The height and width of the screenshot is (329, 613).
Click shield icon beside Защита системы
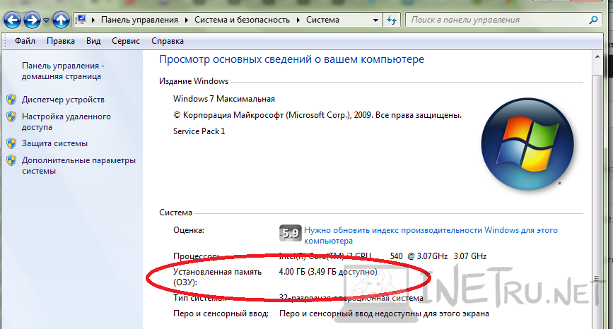tap(11, 143)
